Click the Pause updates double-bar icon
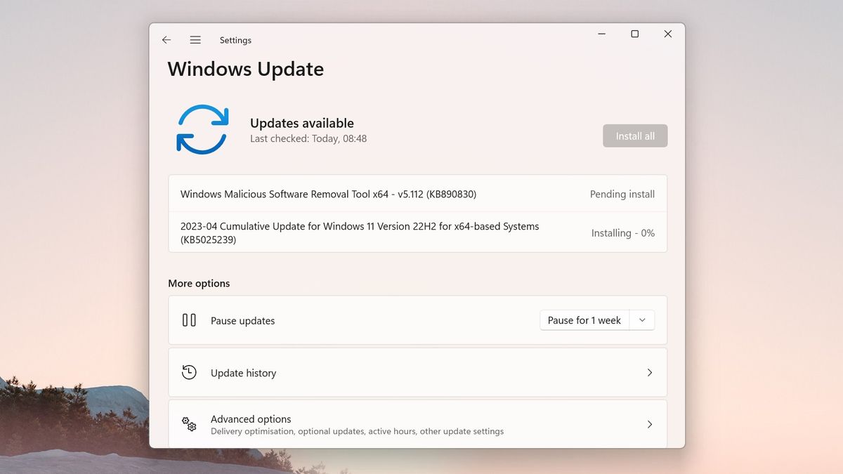This screenshot has width=843, height=474. point(189,320)
